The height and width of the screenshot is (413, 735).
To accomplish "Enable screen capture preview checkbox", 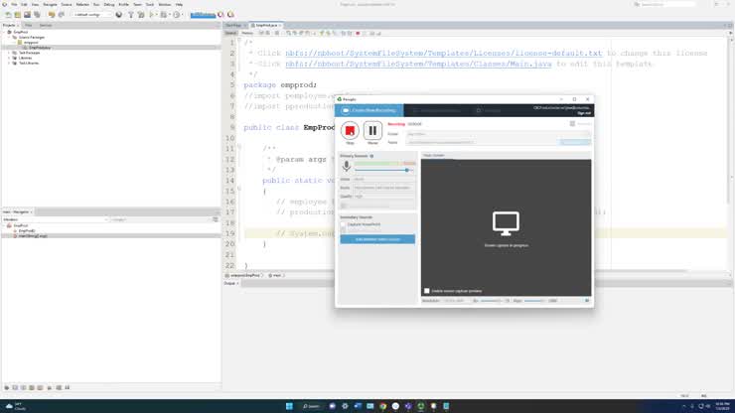I will [427, 291].
